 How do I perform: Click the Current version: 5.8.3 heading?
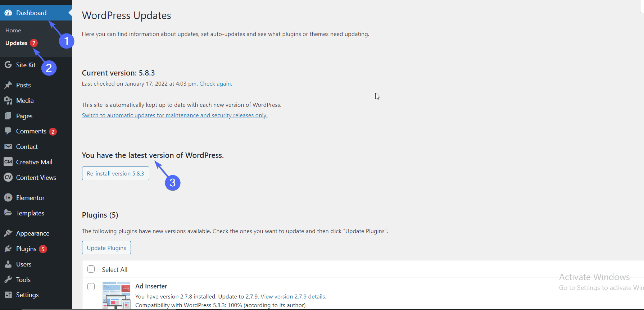click(x=118, y=73)
